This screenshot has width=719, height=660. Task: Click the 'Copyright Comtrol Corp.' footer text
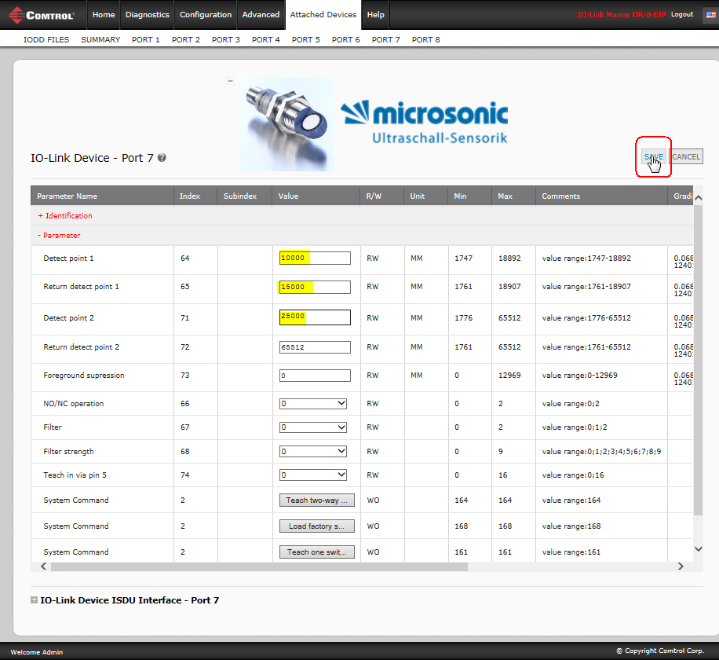pos(660,651)
